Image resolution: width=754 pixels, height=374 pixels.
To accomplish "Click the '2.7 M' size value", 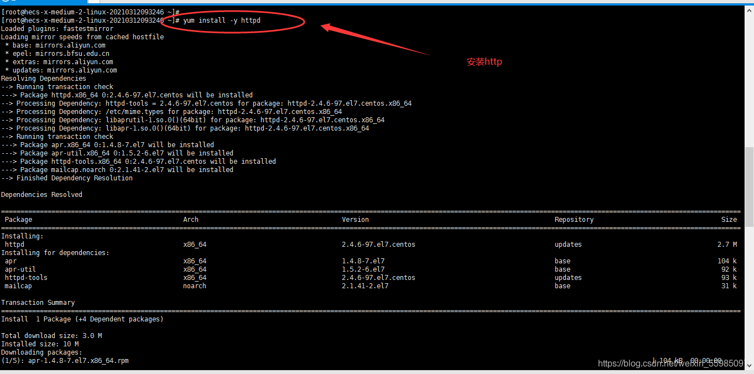I will point(727,245).
